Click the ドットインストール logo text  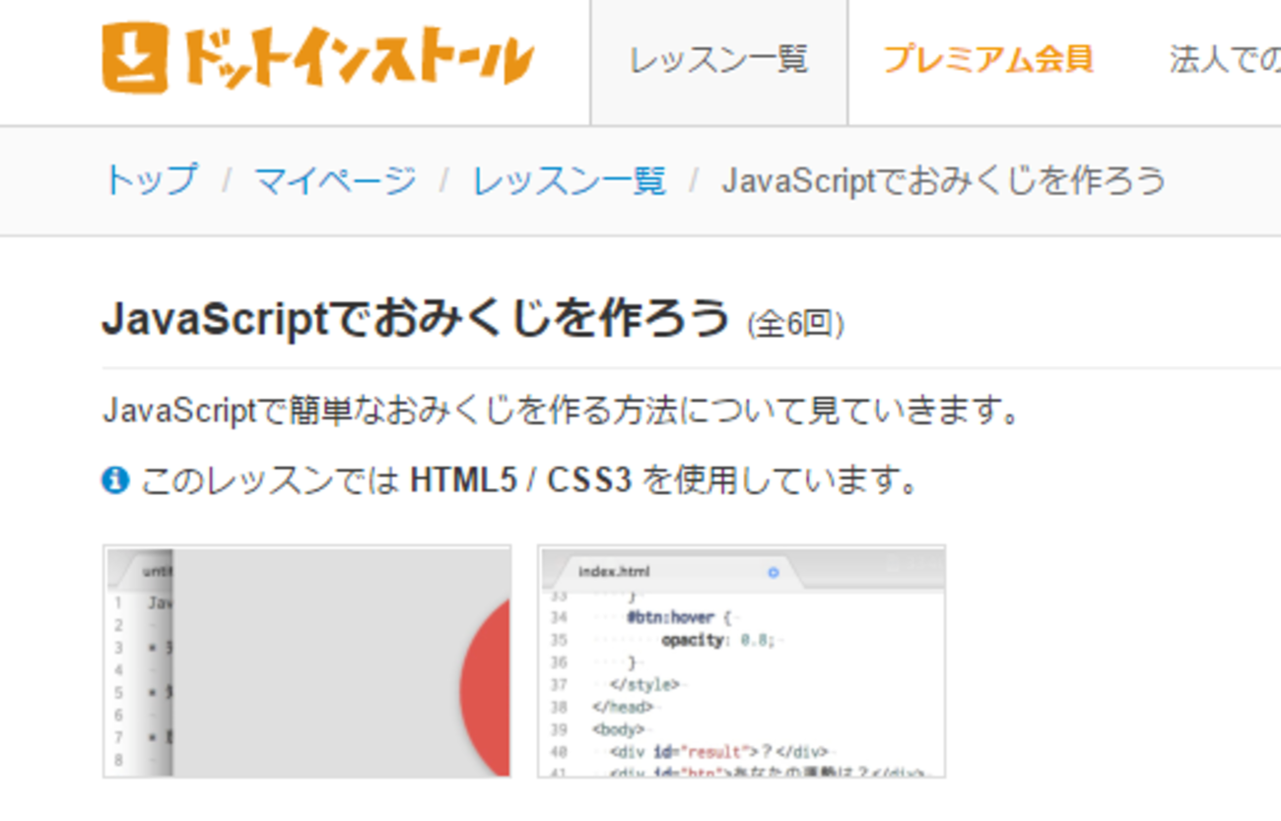coord(356,58)
